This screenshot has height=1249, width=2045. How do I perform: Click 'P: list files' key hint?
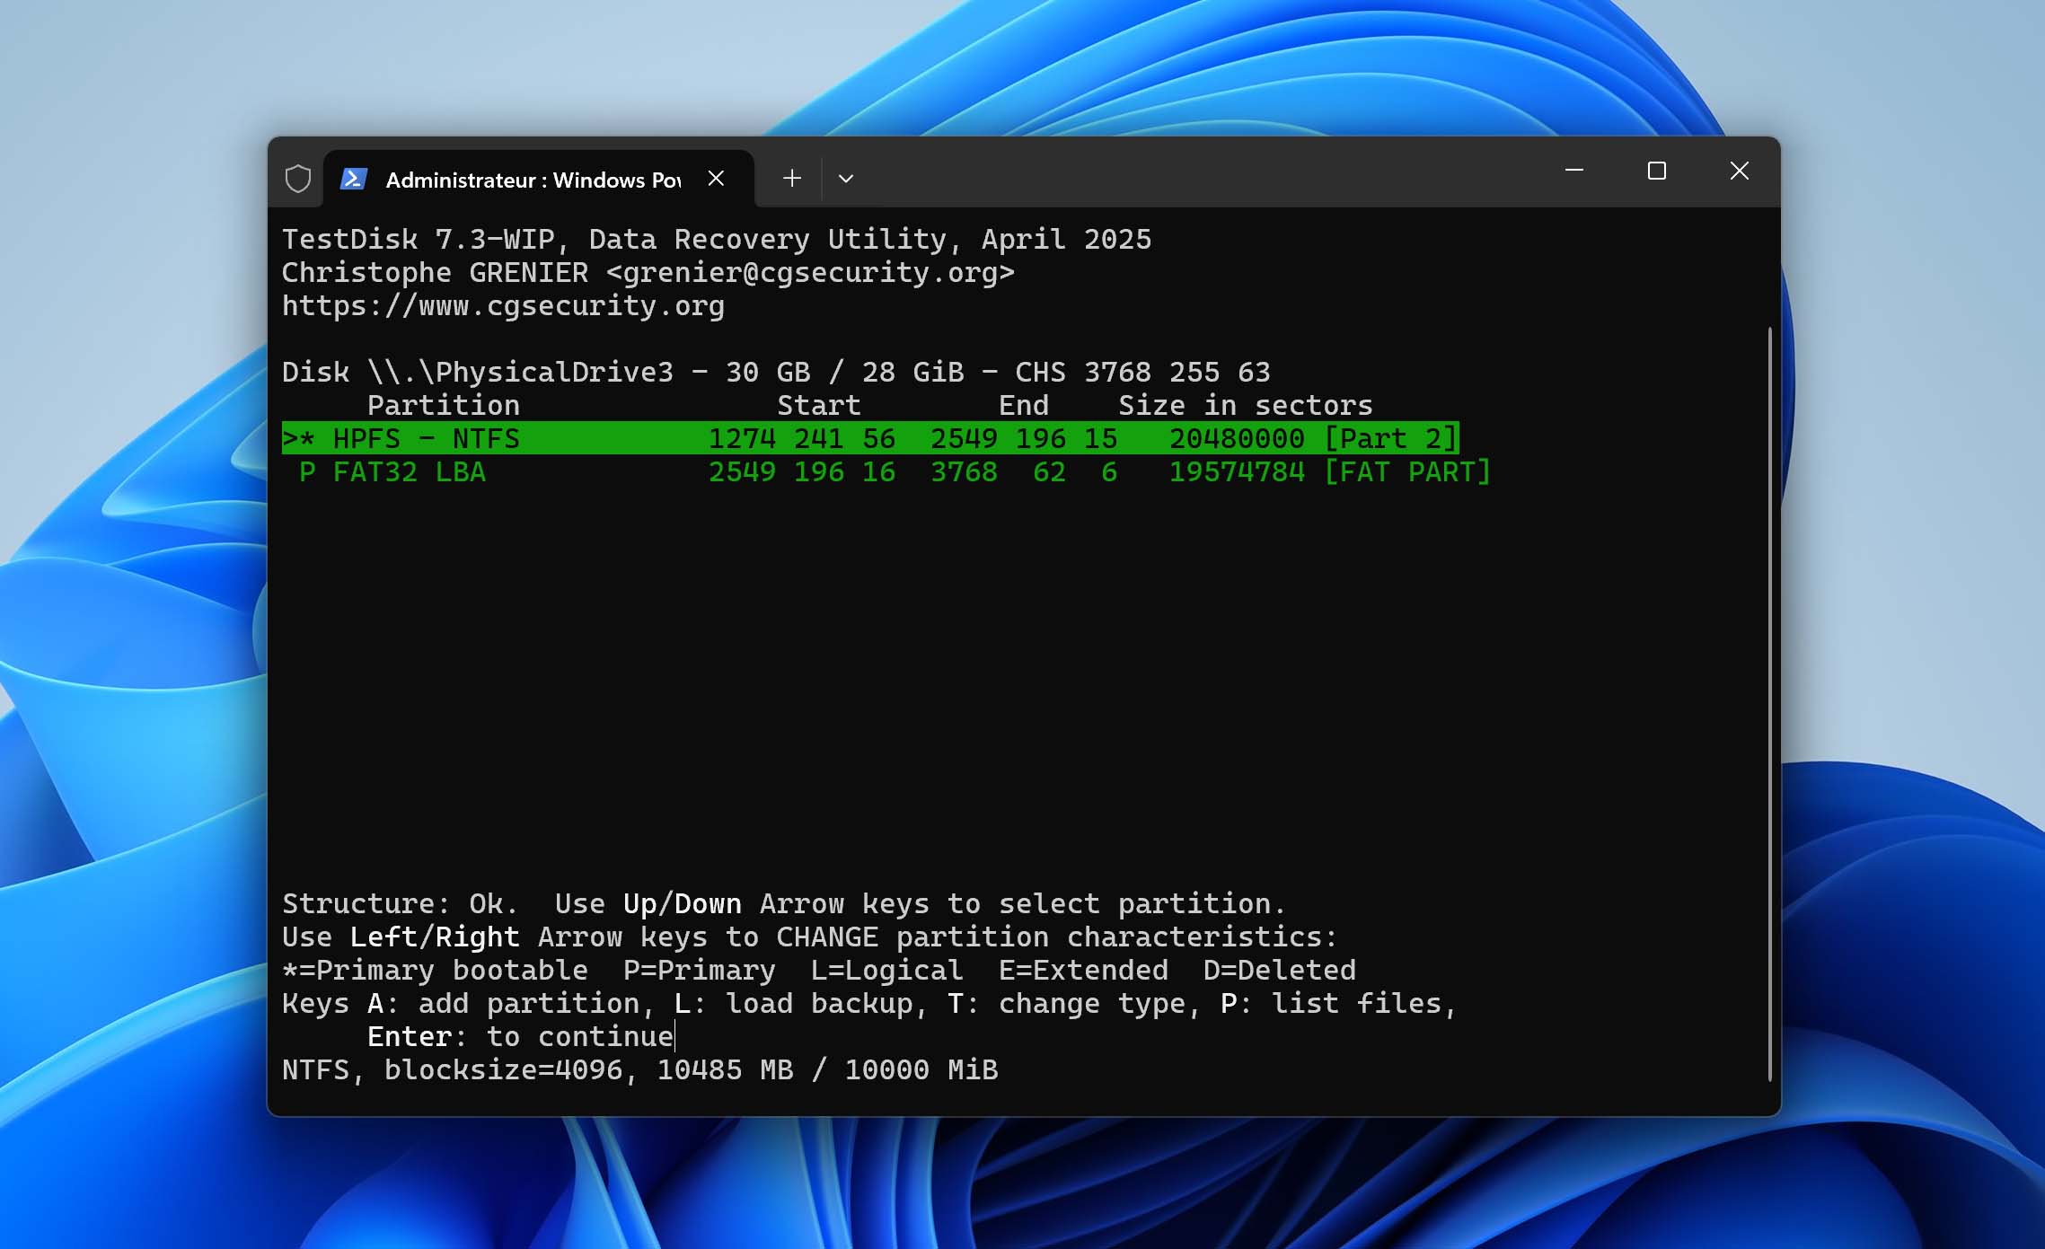click(1331, 1003)
